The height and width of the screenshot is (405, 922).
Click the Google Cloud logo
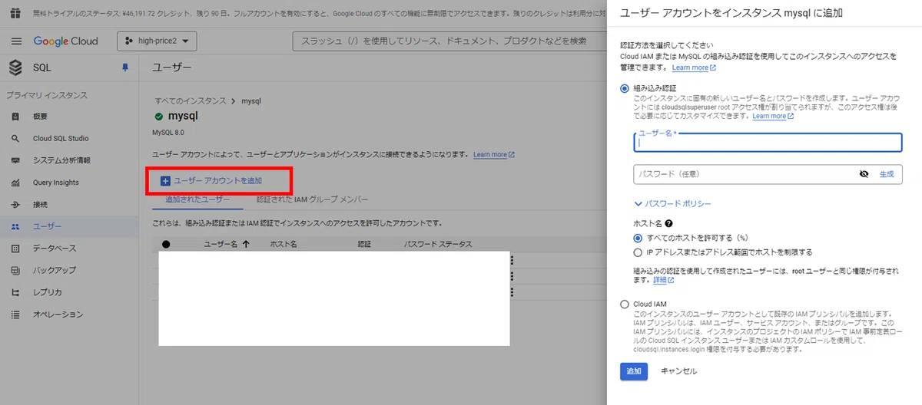point(65,41)
